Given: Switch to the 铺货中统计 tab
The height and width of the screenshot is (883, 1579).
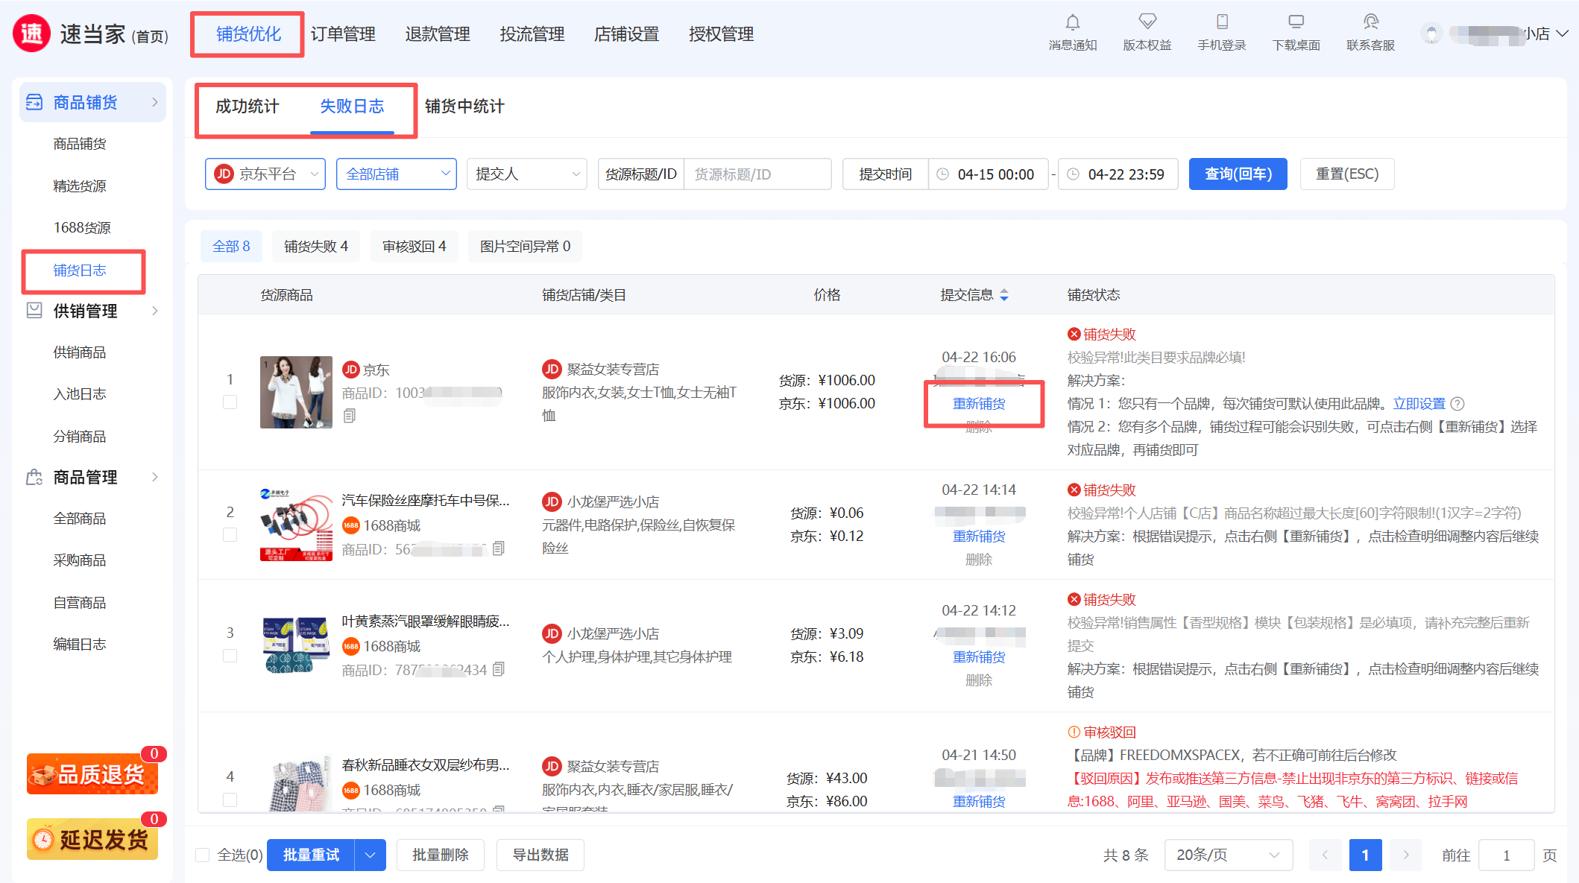Looking at the screenshot, I should coord(464,107).
